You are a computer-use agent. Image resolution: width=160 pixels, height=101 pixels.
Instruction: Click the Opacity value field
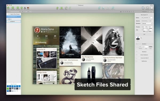pos(151,21)
